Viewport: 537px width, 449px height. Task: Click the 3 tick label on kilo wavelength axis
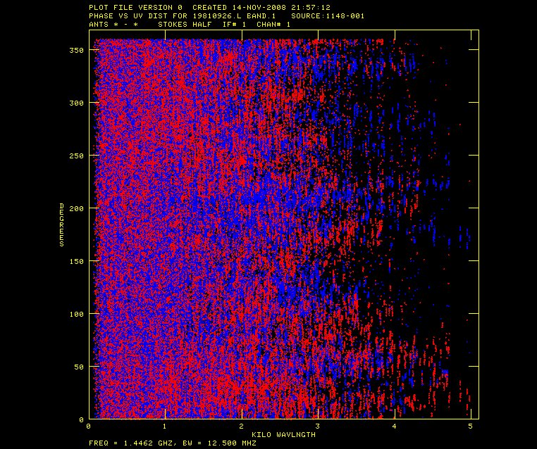click(317, 426)
